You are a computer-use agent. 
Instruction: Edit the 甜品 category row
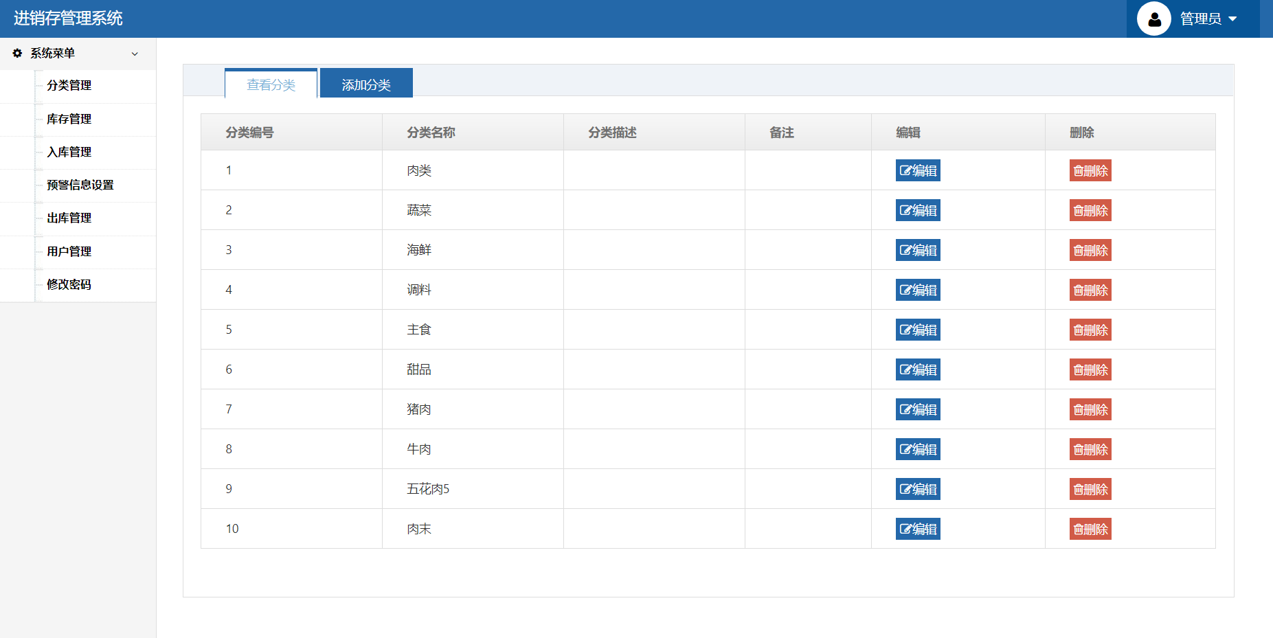point(918,369)
